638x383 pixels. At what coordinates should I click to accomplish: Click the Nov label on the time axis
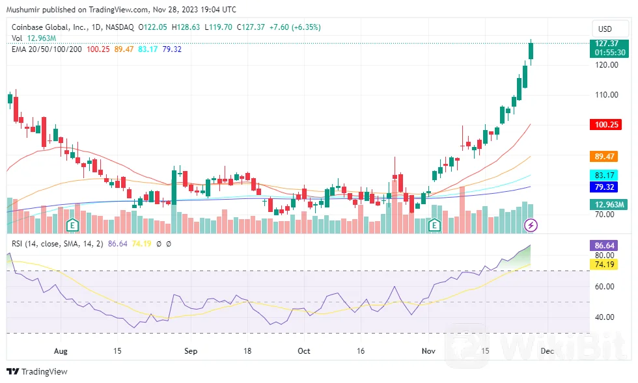(429, 351)
